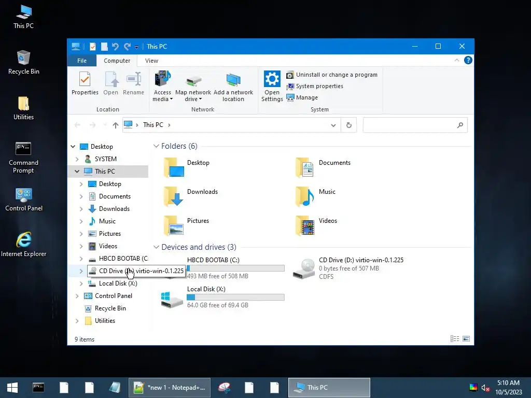The width and height of the screenshot is (531, 398).
Task: Click the Undo icon in title bar
Action: [115, 46]
